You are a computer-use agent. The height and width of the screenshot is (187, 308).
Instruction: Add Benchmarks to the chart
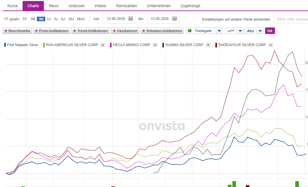(x=17, y=31)
